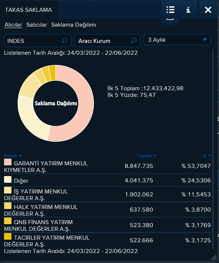Sort by percent column header
Screen dimensions: 219x263
(x=206, y=156)
